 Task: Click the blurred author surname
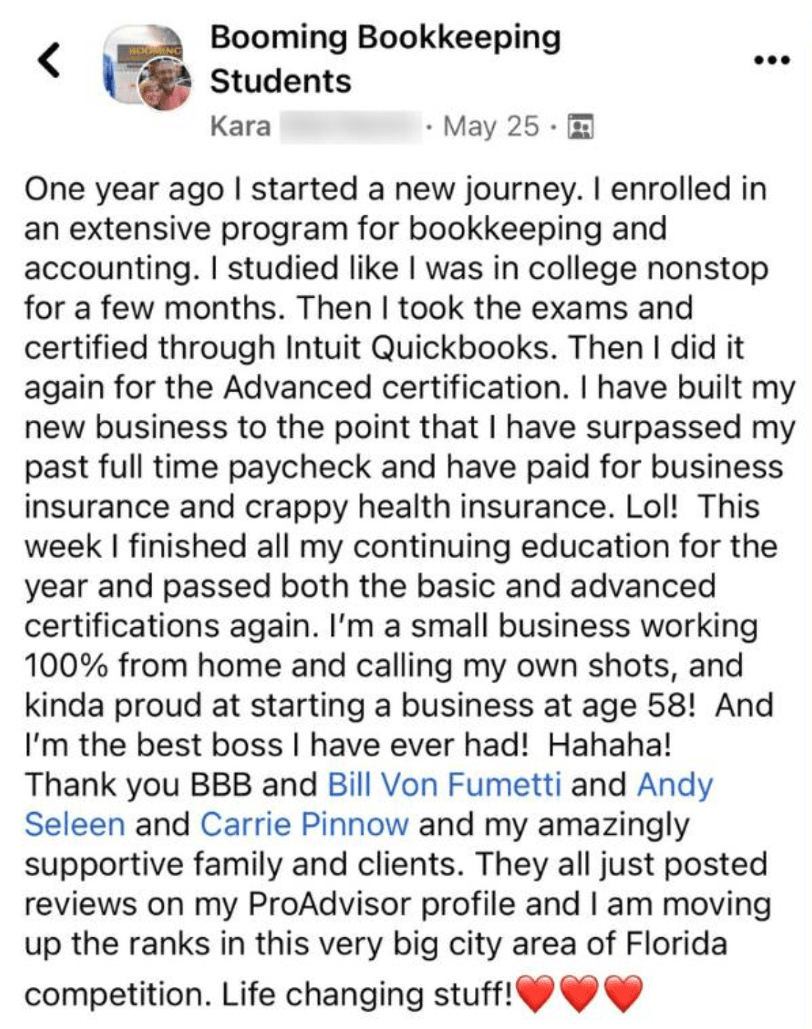click(x=350, y=126)
